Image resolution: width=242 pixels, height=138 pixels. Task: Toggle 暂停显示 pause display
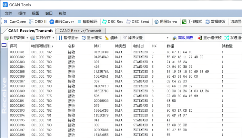68,38
